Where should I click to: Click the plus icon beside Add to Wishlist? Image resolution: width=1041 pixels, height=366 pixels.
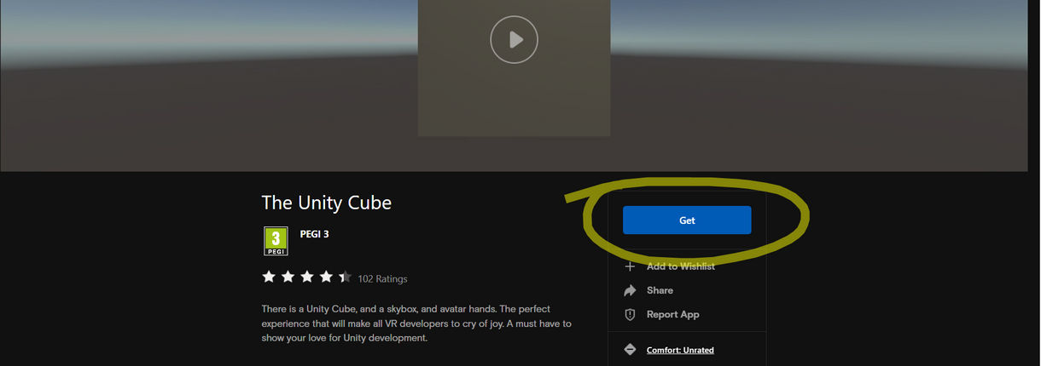[630, 266]
